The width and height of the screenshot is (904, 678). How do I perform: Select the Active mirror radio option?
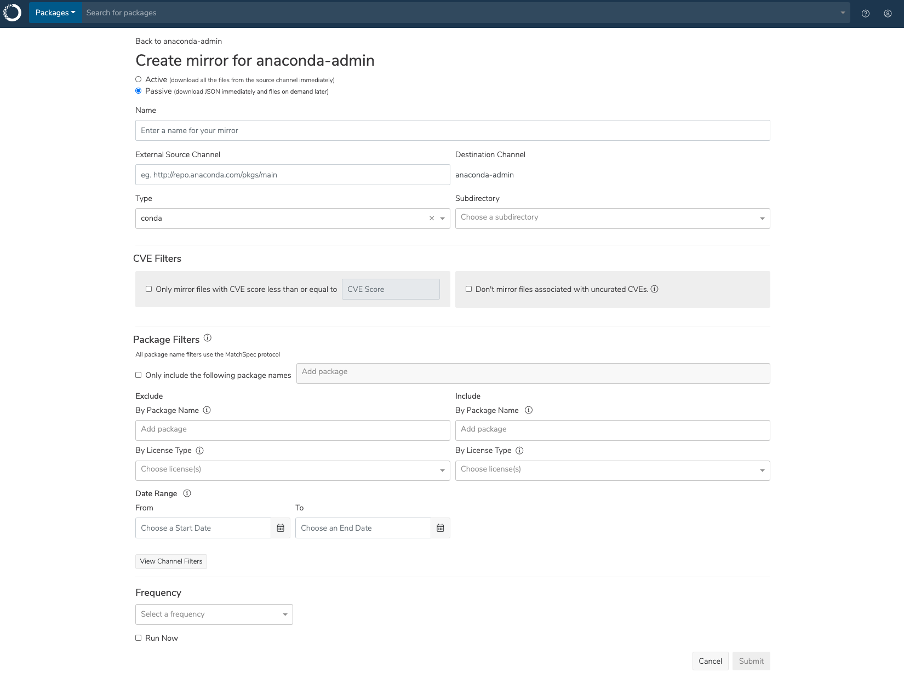coord(139,79)
